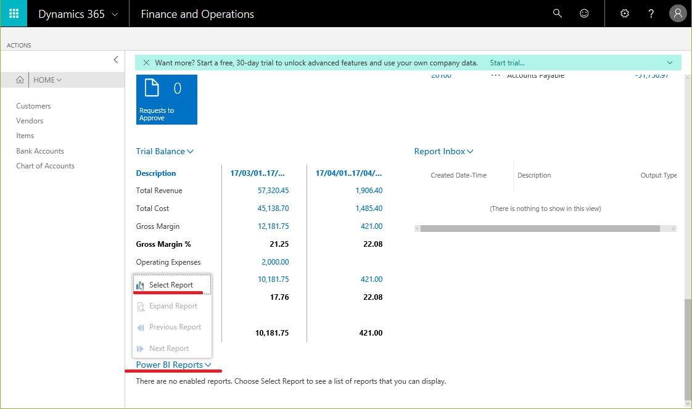Click the 17/03/01..17/... period column header
Image resolution: width=692 pixels, height=409 pixels.
[257, 173]
